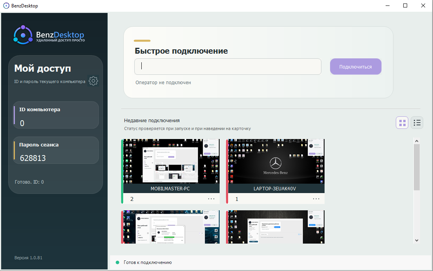433x271 pixels.
Task: Click scrollbar down arrow in recent connections
Action: coord(417,240)
